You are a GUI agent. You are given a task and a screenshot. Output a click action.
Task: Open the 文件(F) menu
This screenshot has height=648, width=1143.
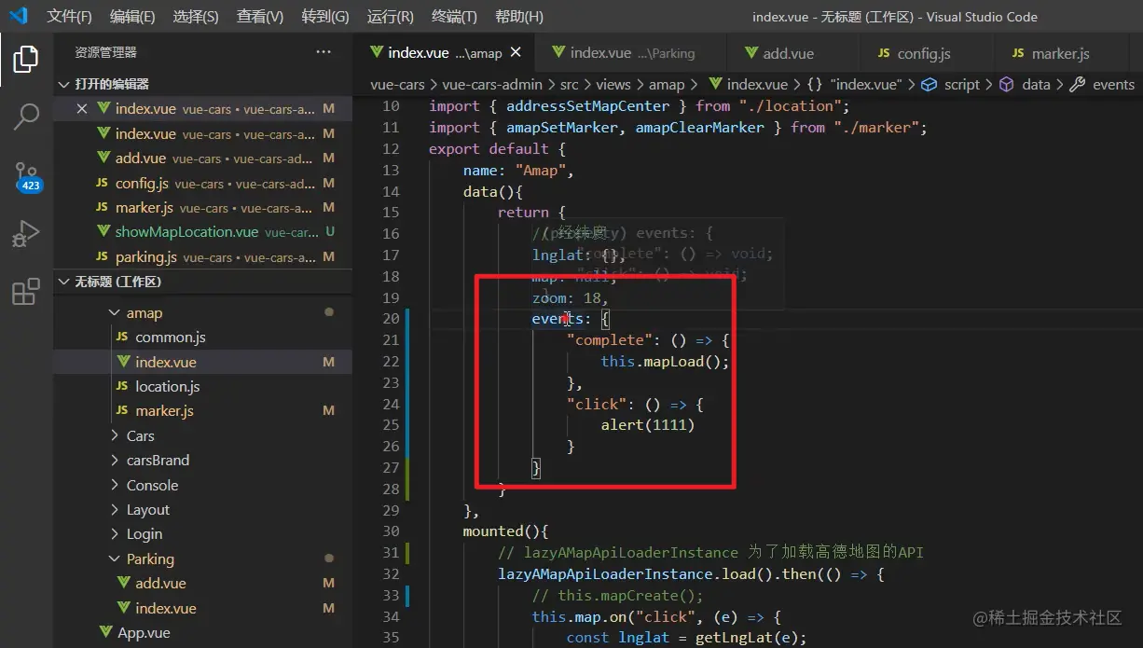69,17
